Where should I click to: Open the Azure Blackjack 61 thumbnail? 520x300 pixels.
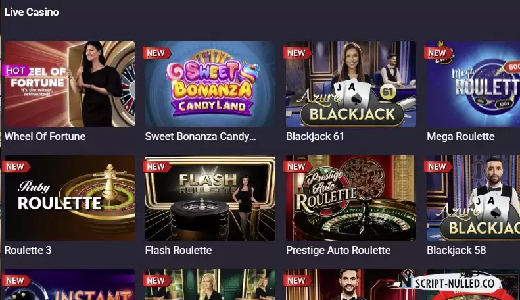point(351,84)
